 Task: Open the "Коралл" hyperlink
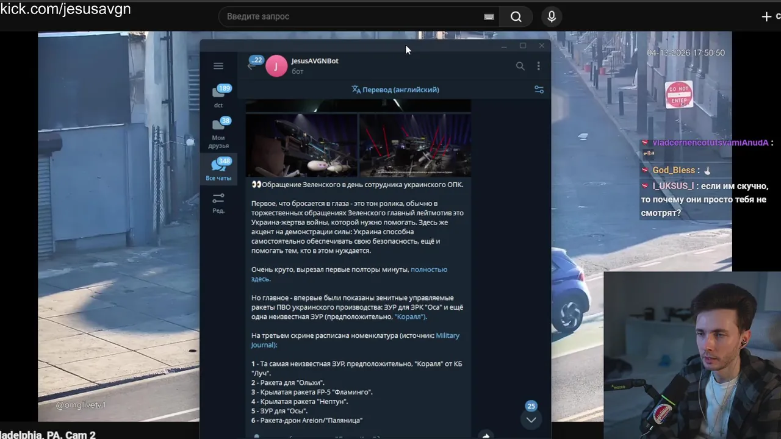(x=411, y=316)
